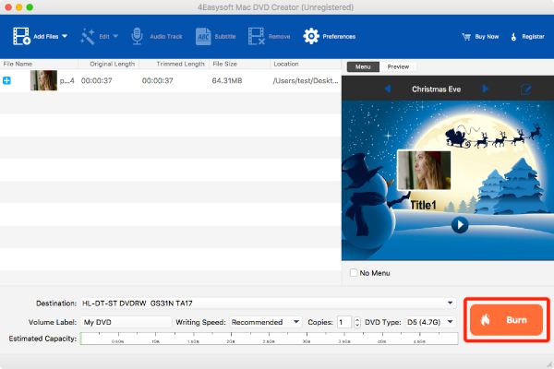Open Preferences gear icon

(x=311, y=36)
